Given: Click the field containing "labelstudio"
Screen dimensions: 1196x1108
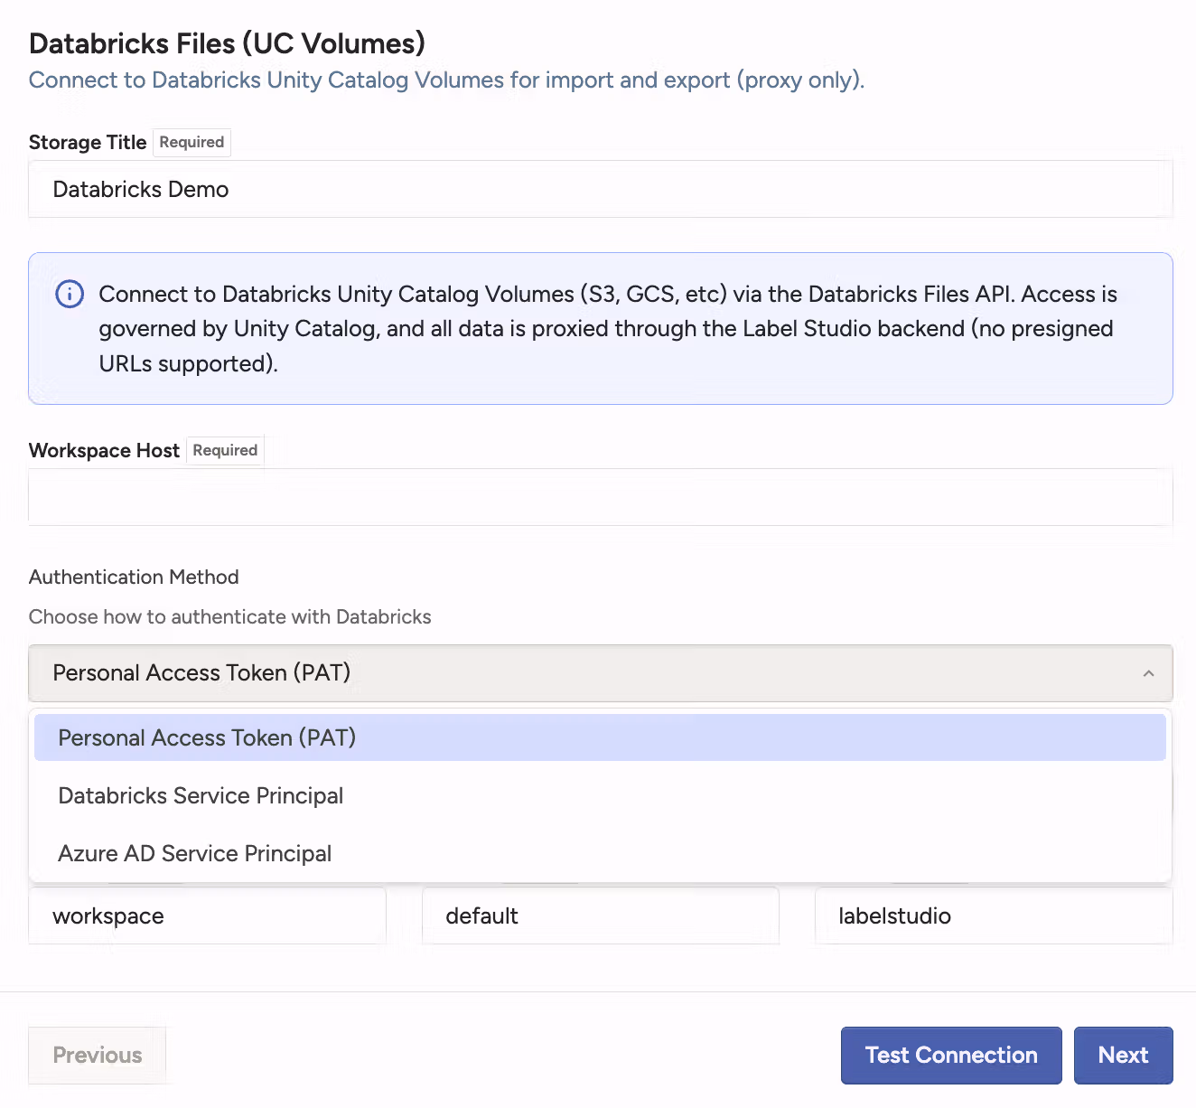Looking at the screenshot, I should coord(993,916).
